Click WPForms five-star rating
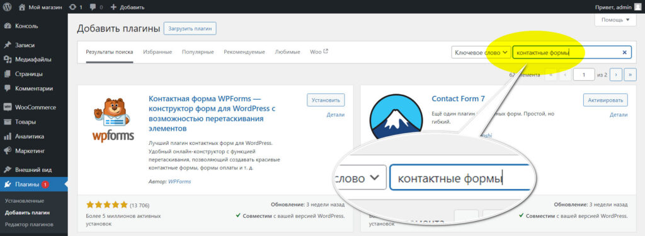This screenshot has height=236, width=645. click(x=107, y=205)
